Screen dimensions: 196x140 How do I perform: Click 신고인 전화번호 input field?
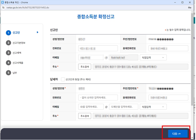click(98, 48)
